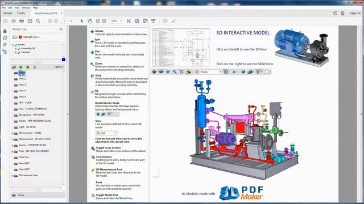This screenshot has height=204, width=364.
Task: Switch to the Home tab
Action: pos(7,13)
